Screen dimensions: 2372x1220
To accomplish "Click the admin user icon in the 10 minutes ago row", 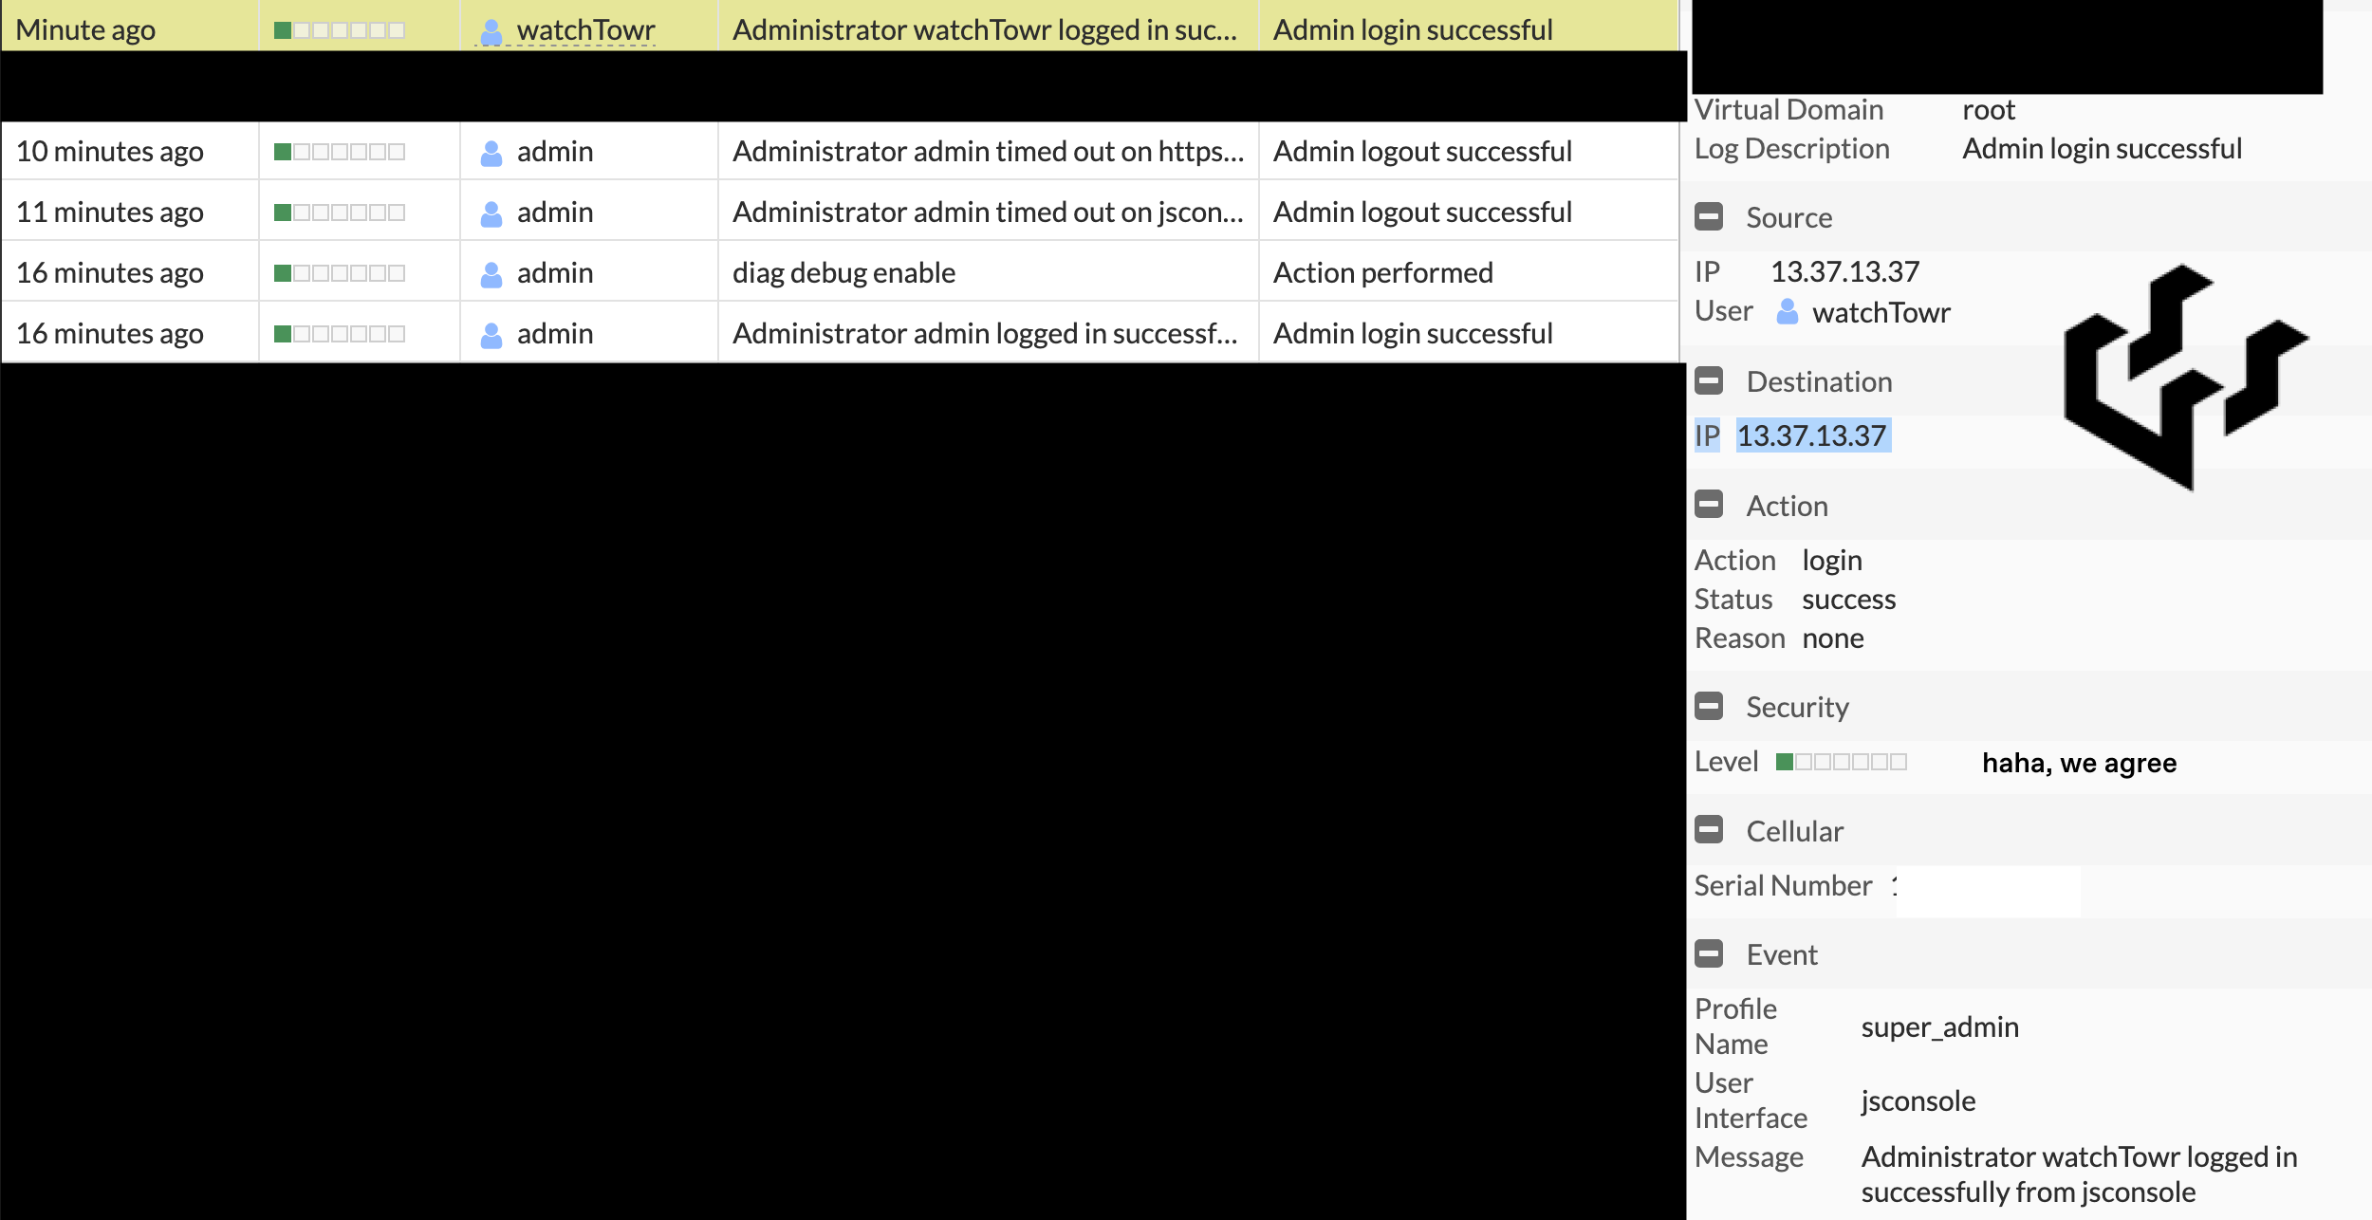I will coord(491,153).
